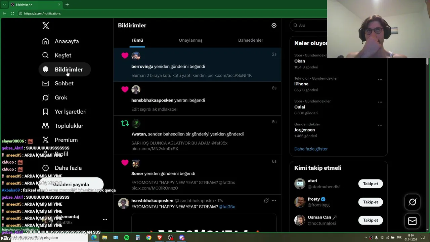Click the @fat35x mention in the post
The height and width of the screenshot is (242, 430).
click(x=227, y=207)
